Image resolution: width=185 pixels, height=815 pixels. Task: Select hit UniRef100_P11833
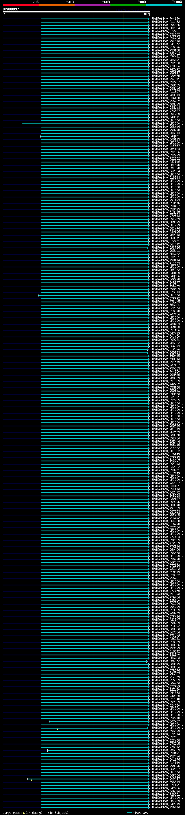tap(166, 263)
